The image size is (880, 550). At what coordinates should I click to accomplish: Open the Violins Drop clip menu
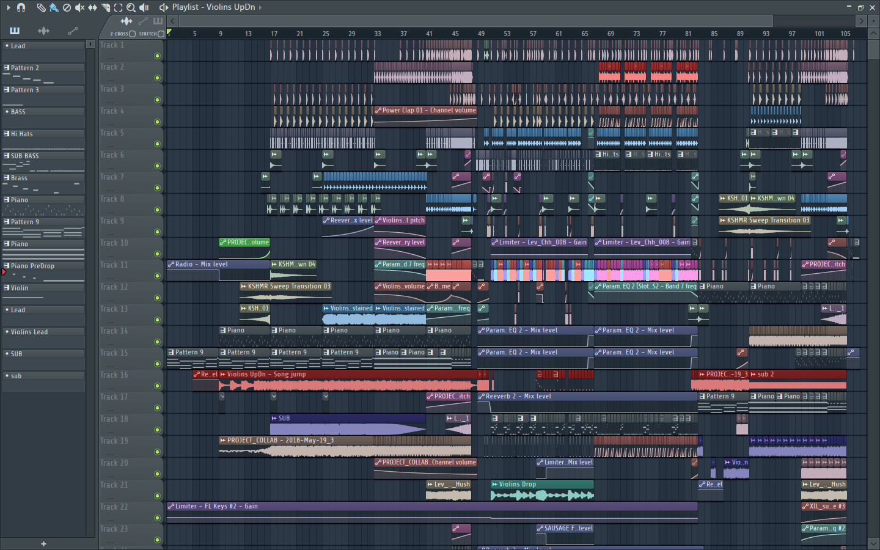point(494,485)
